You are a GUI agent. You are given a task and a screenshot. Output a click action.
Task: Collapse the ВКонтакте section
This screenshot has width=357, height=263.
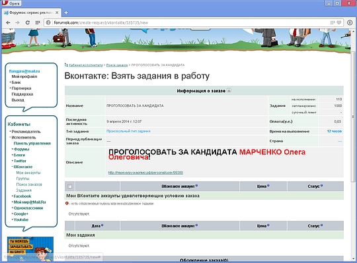23,167
